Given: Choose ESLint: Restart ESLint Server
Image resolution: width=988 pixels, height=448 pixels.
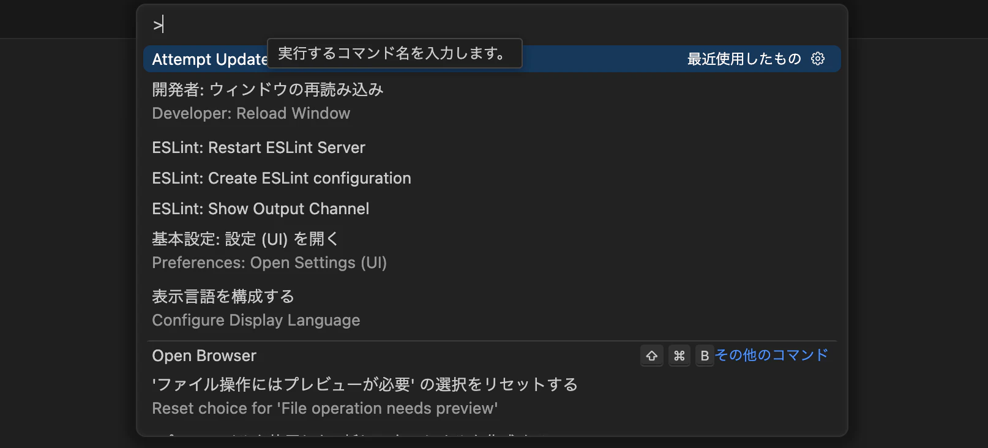Looking at the screenshot, I should [492, 147].
